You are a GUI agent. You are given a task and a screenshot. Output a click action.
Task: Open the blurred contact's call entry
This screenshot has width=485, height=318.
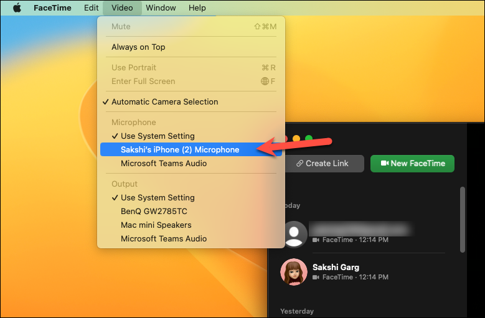point(364,234)
